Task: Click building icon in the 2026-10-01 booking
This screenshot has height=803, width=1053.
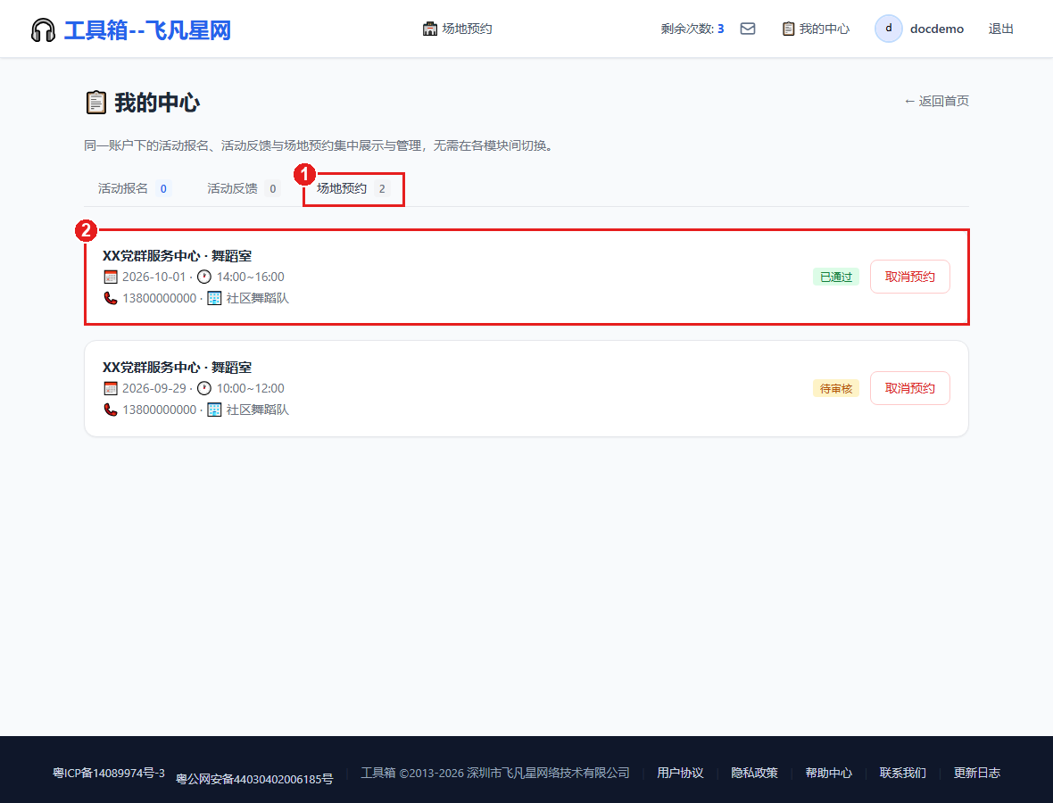Action: tap(214, 298)
